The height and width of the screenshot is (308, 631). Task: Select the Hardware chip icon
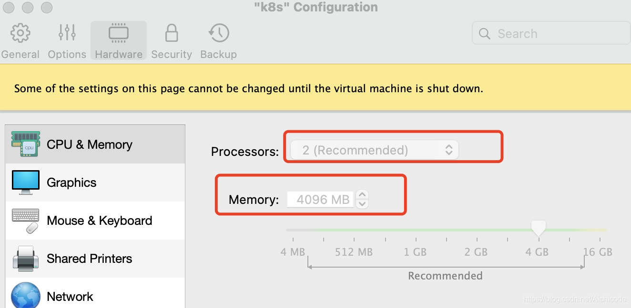[x=118, y=33]
